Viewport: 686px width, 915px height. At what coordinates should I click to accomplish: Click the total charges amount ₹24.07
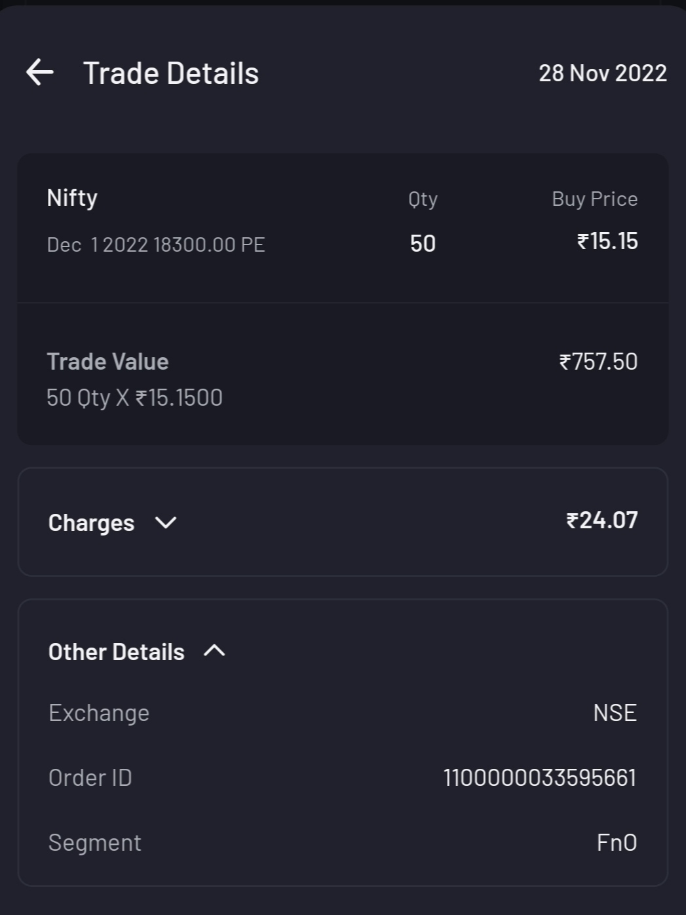click(601, 520)
